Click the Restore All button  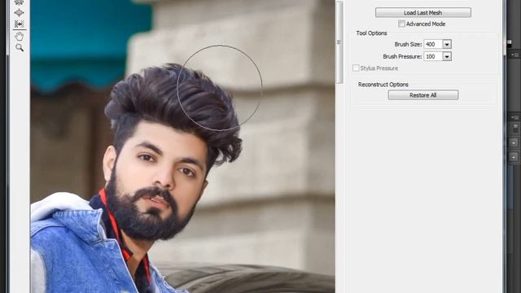(423, 95)
